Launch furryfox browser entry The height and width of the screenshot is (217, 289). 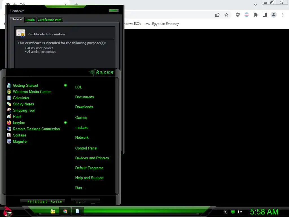click(x=19, y=123)
